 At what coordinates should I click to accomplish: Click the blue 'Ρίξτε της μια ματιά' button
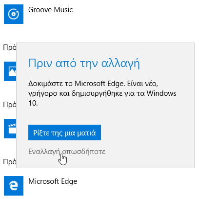point(64,133)
